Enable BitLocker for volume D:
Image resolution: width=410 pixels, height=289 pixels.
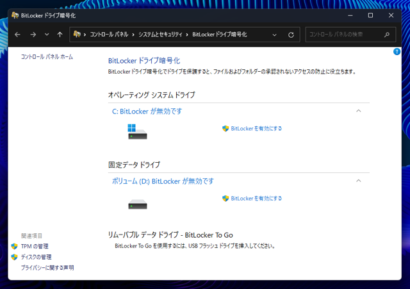[x=256, y=198]
